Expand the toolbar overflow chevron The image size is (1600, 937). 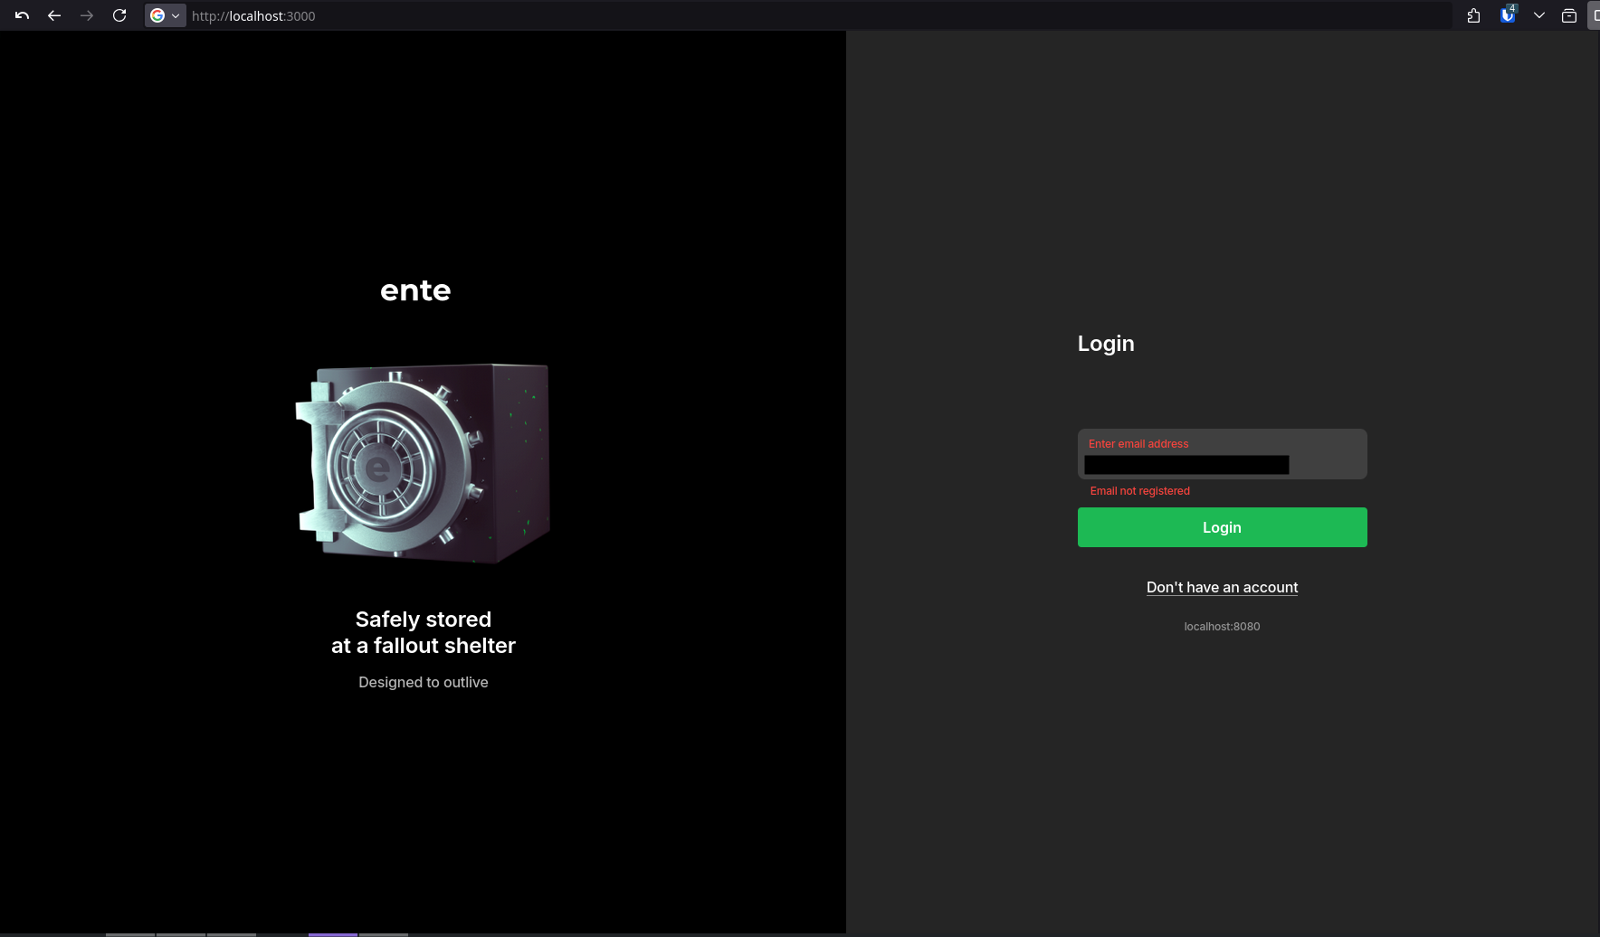(x=1538, y=15)
